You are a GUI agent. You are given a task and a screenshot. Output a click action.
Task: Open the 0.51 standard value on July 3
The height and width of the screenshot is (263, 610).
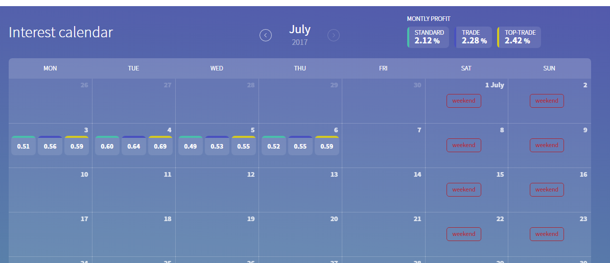pos(24,146)
